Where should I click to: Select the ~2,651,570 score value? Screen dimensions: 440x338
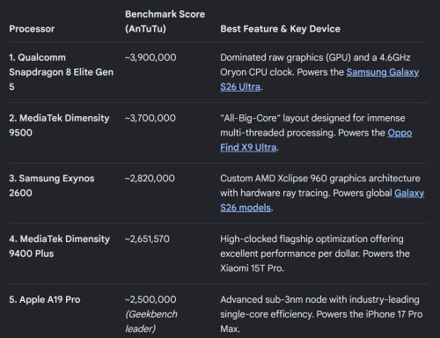(147, 239)
